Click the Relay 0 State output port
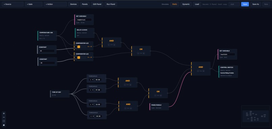This screenshot has height=129, width=272. coord(94,33)
